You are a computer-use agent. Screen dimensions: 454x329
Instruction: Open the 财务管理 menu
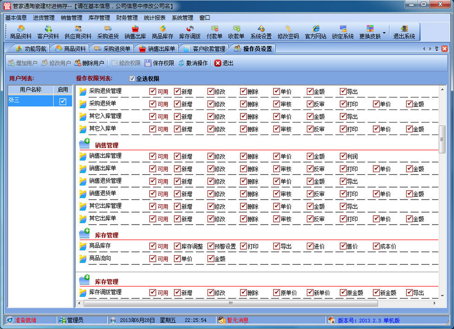[x=127, y=18]
